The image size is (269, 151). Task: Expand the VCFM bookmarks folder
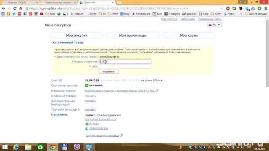click(216, 14)
